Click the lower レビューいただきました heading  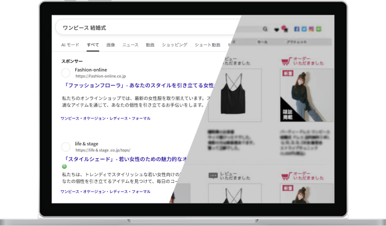235,176
